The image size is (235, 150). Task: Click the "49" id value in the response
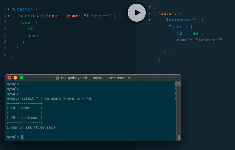click(x=195, y=33)
